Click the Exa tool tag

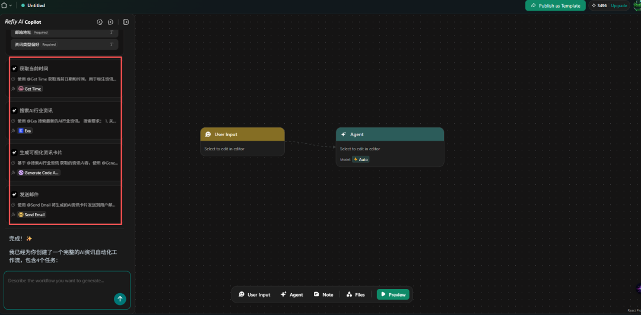25,131
